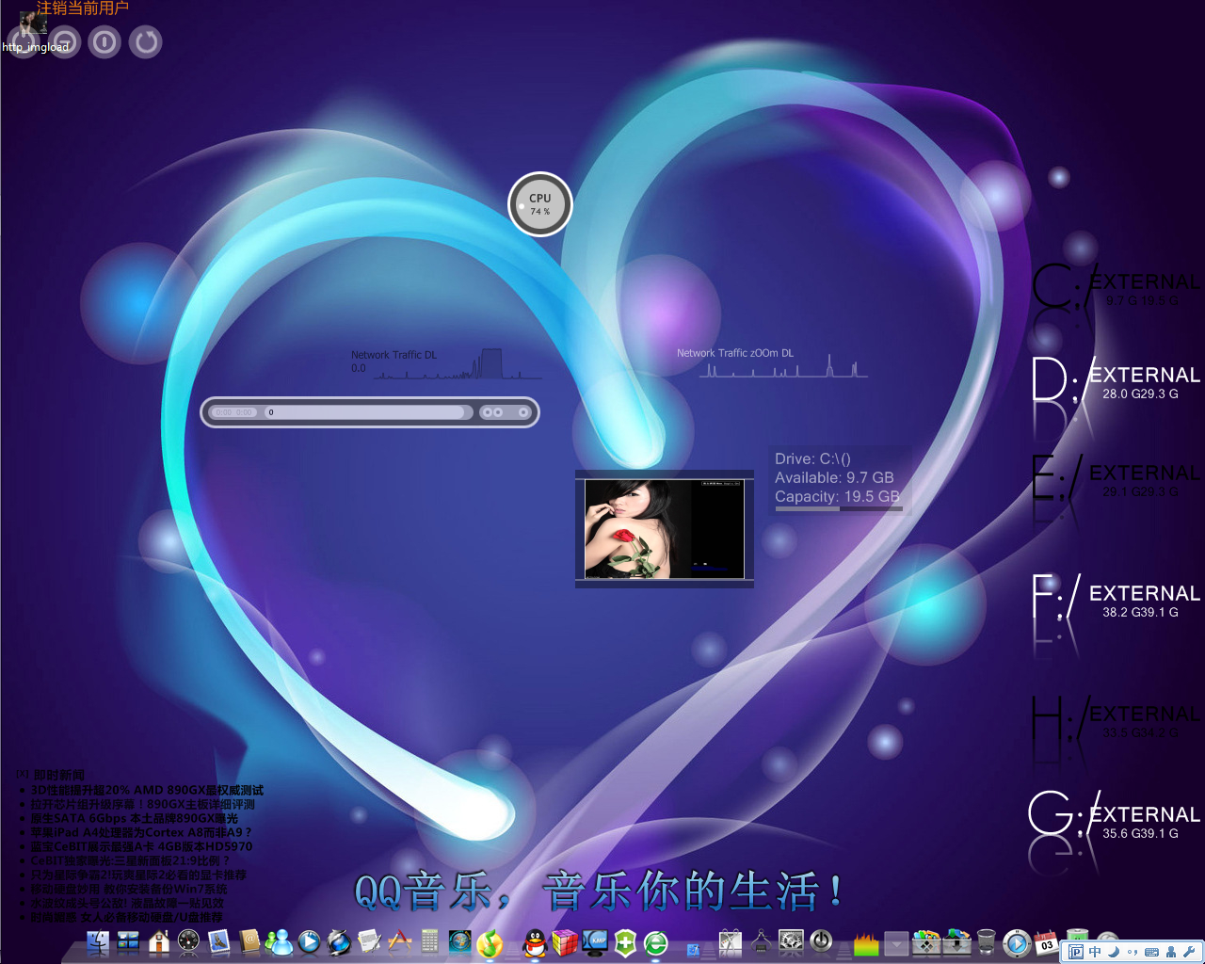The height and width of the screenshot is (964, 1205).
Task: Click the restart circular-arrow button at top-left
Action: coord(145,41)
